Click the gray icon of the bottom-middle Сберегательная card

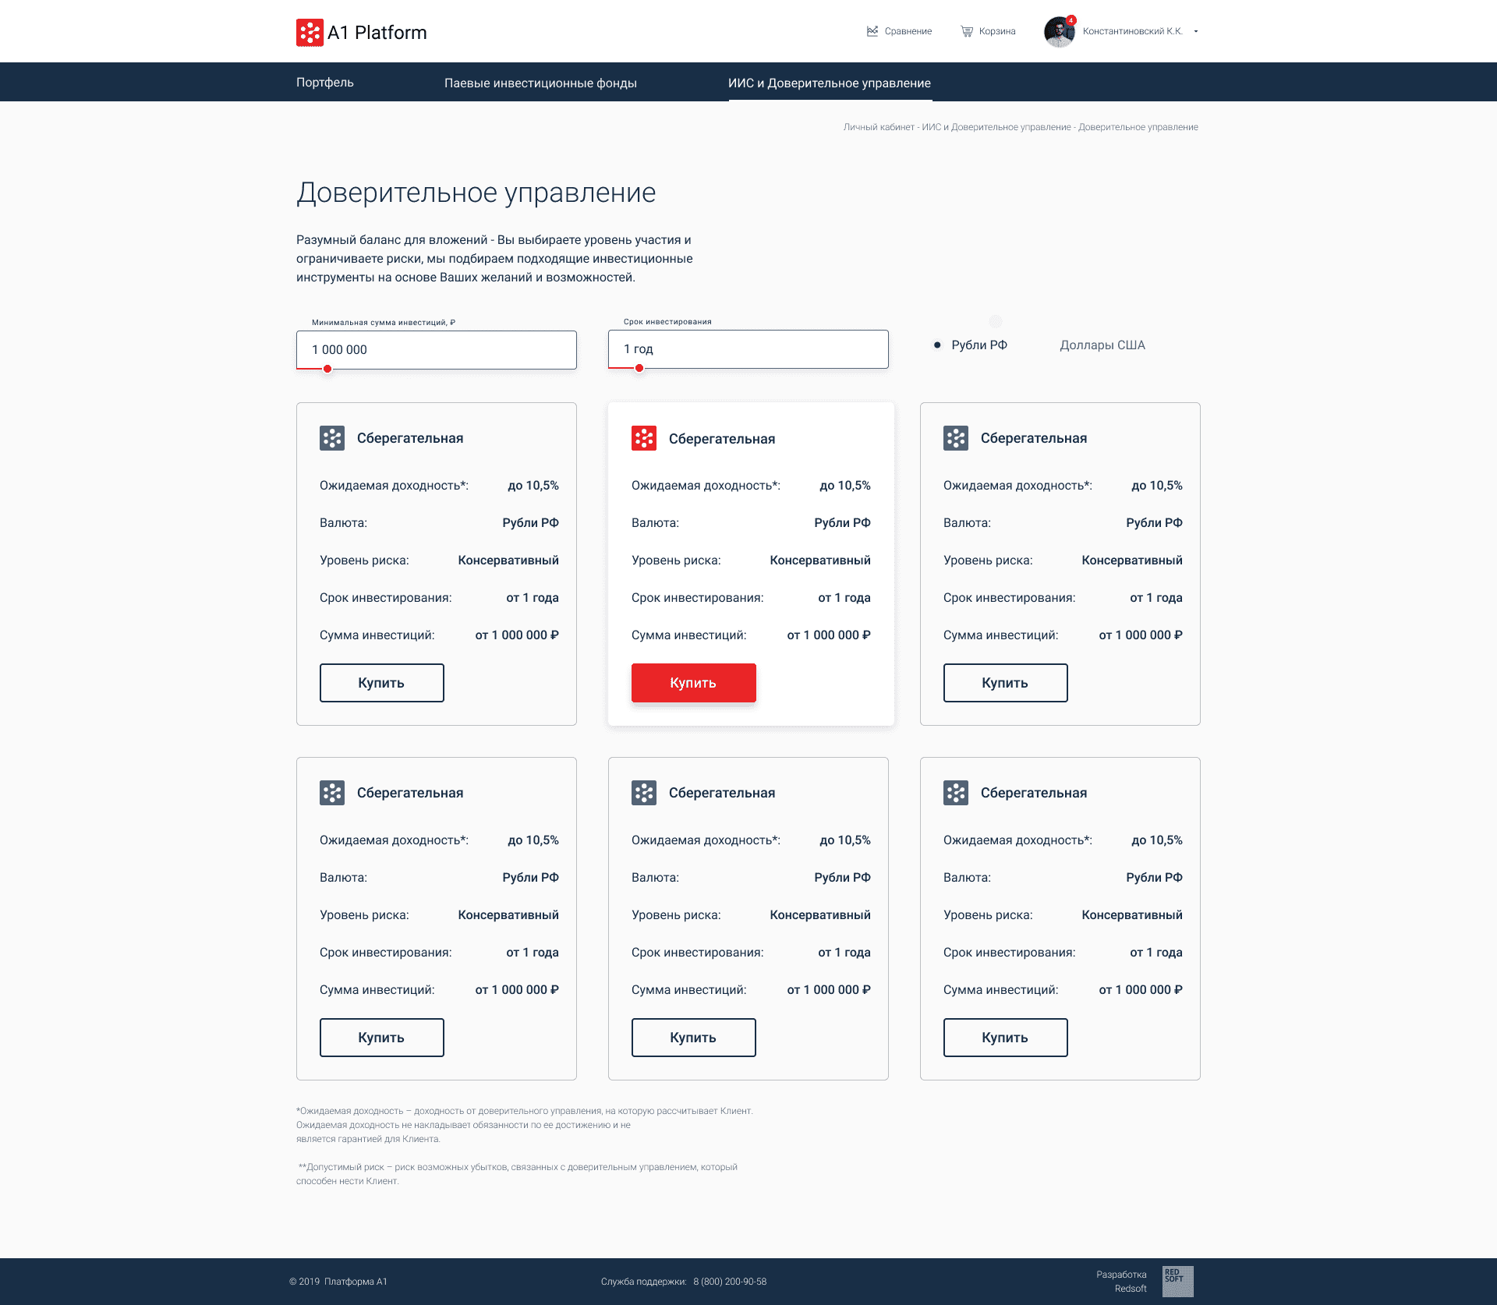[644, 793]
